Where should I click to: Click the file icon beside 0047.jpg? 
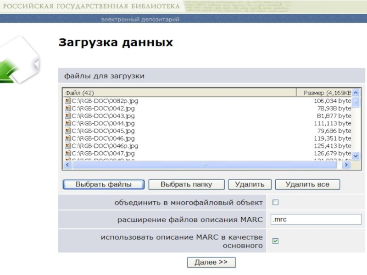tap(68, 153)
